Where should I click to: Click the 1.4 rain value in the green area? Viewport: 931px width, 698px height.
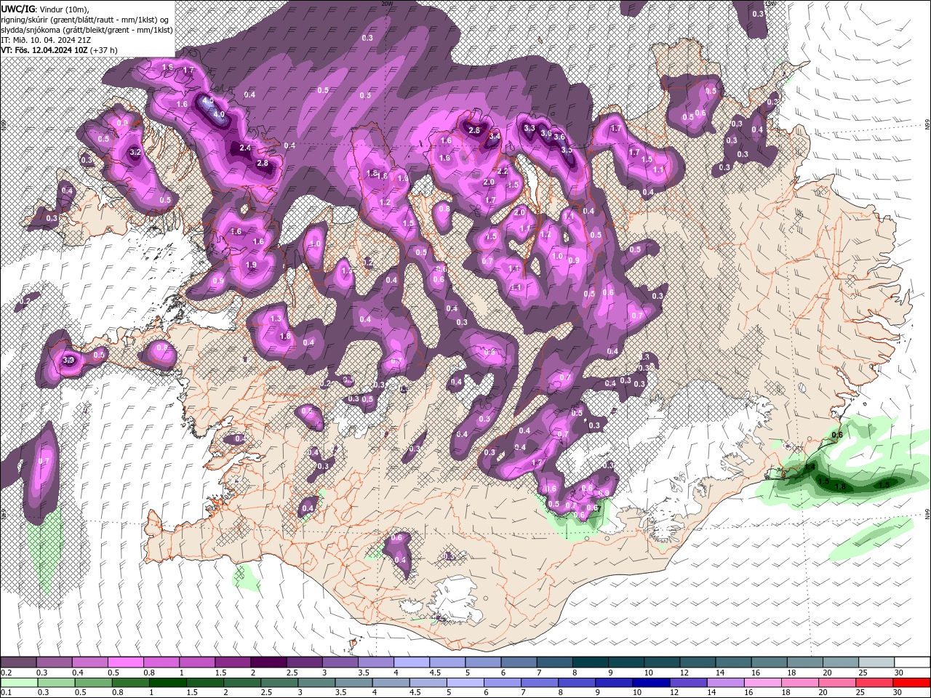(x=810, y=467)
